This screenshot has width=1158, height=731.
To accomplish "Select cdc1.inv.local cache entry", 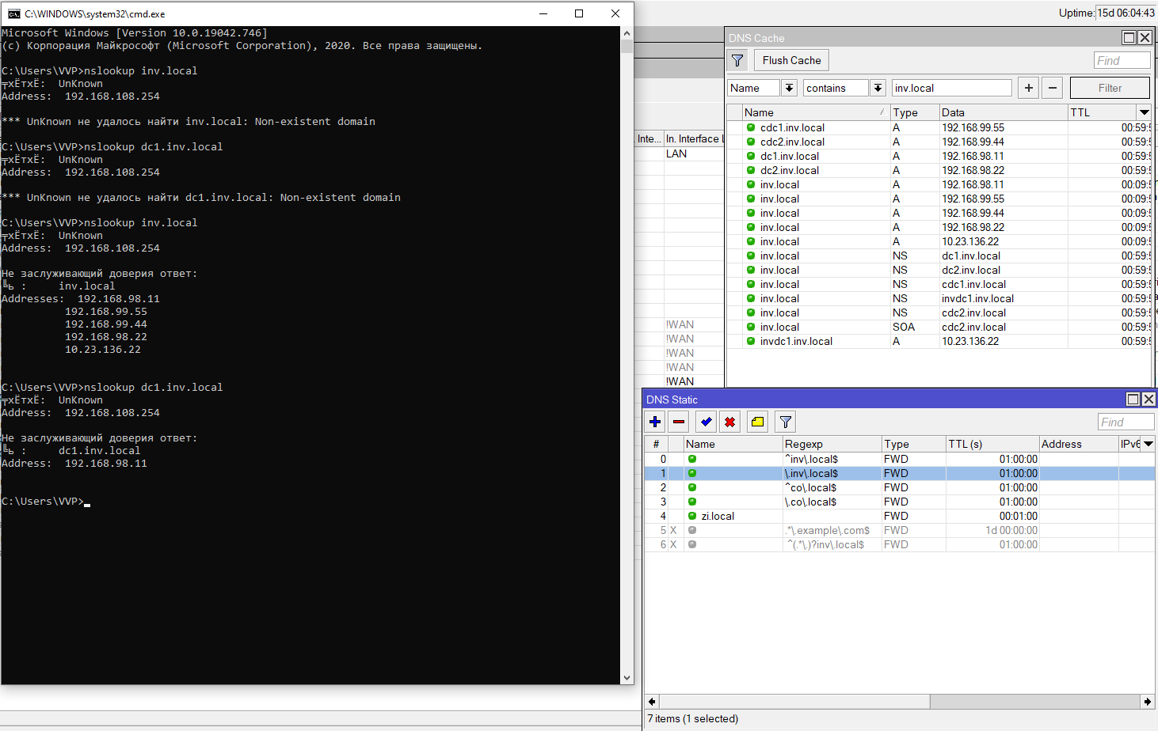I will 939,127.
